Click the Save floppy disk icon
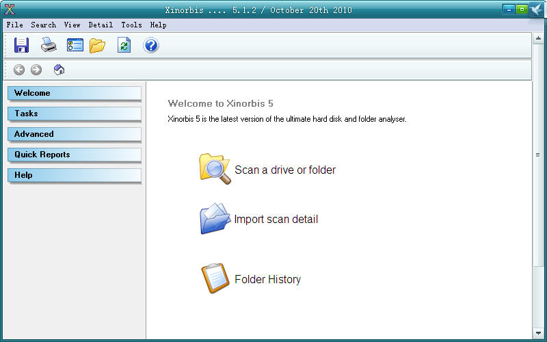Viewport: 547px width, 342px height. click(21, 46)
